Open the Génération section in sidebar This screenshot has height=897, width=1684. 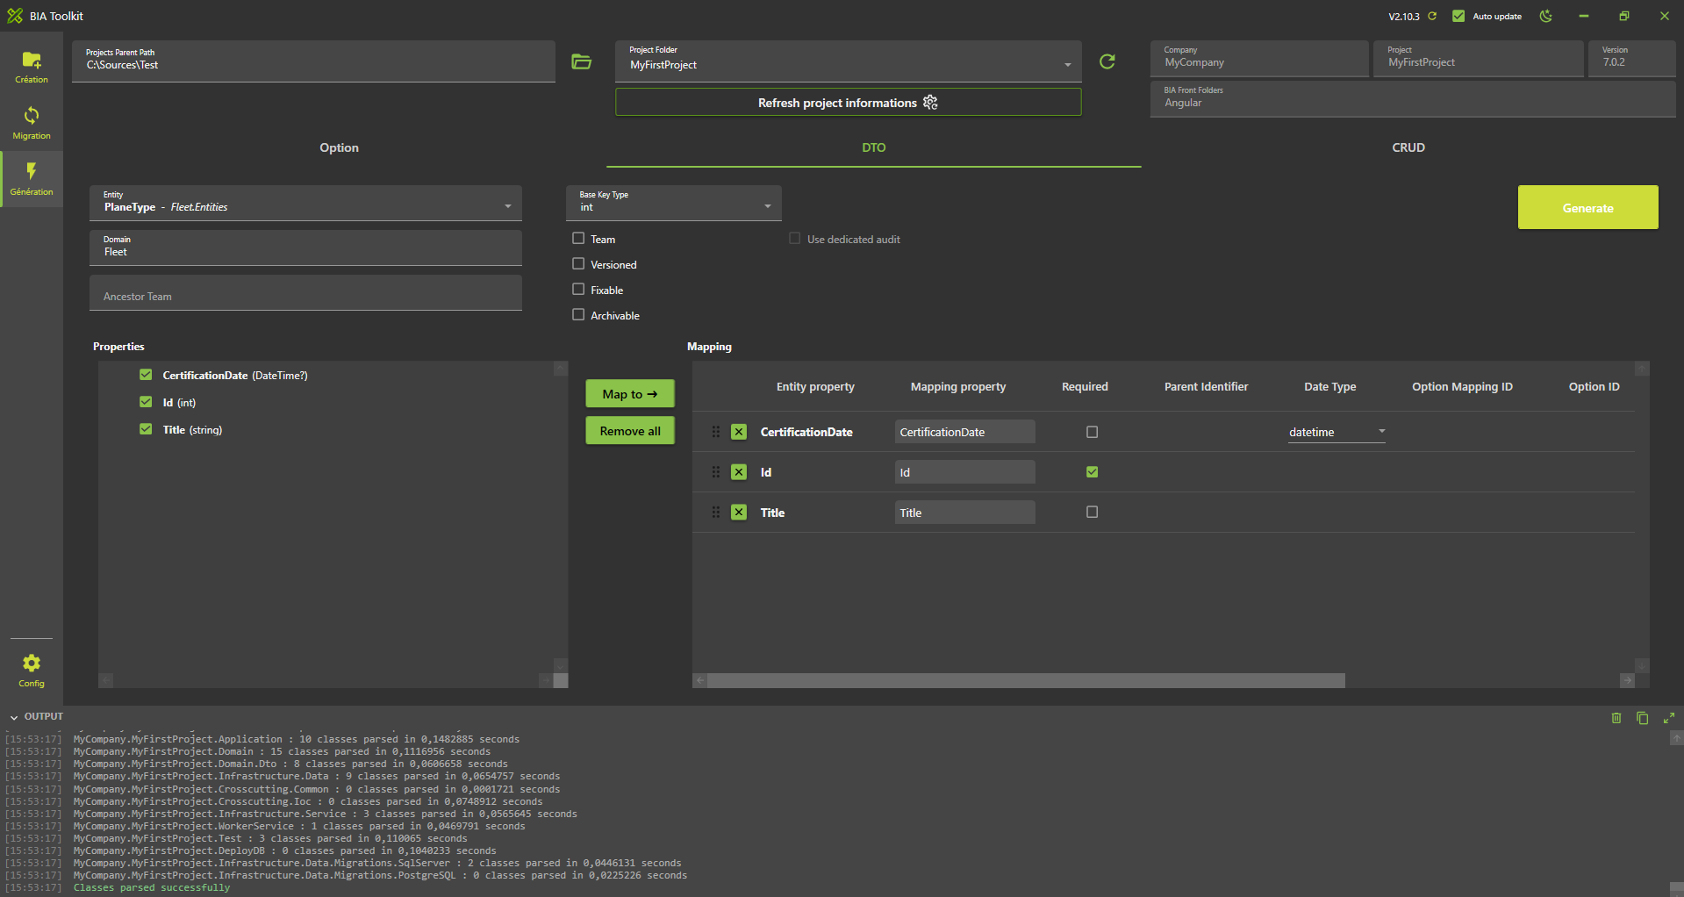32,179
